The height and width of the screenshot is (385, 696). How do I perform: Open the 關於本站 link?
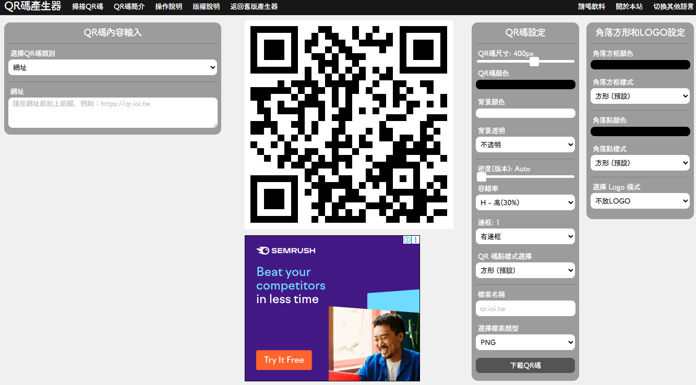(x=629, y=7)
